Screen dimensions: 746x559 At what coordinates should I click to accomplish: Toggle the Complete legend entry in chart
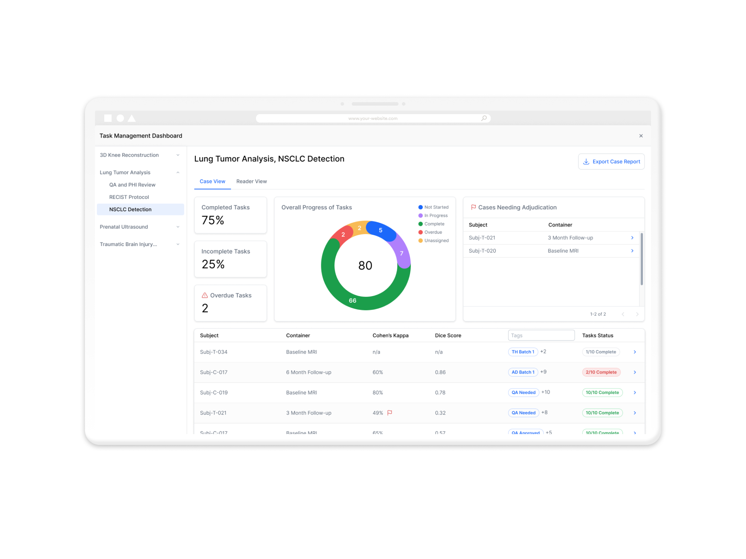point(431,224)
